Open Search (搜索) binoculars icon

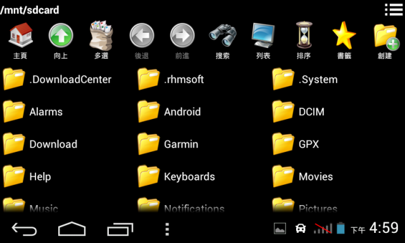tap(223, 35)
